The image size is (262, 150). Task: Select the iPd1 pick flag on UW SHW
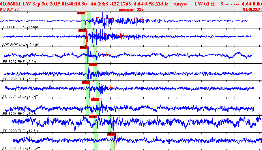point(83,30)
